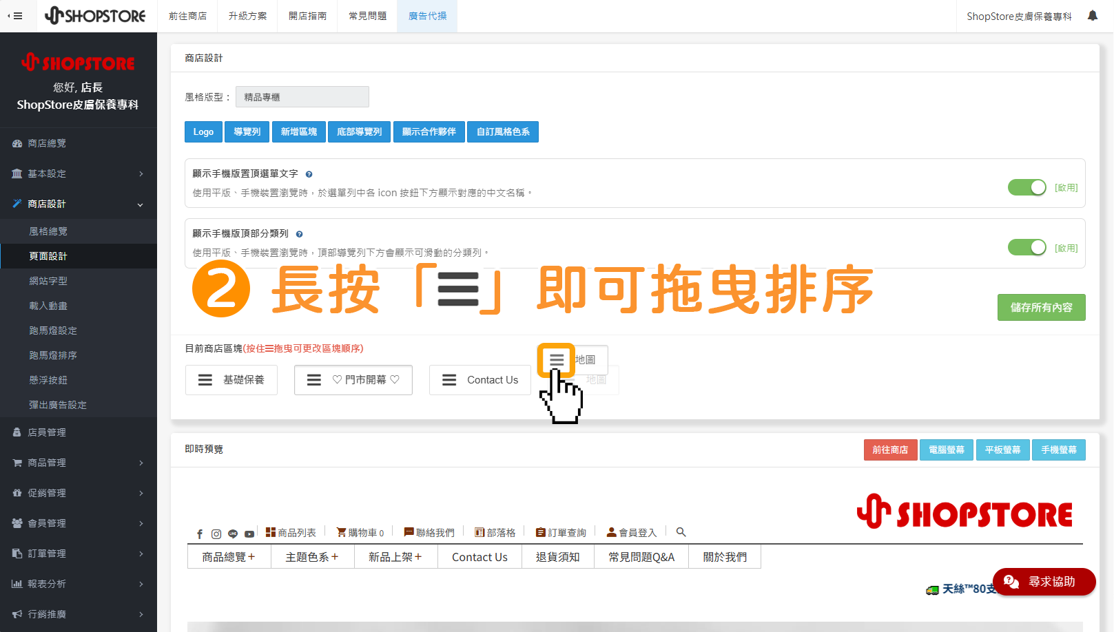The width and height of the screenshot is (1114, 632).
Task: Click the 新增區塊 button
Action: click(x=299, y=131)
